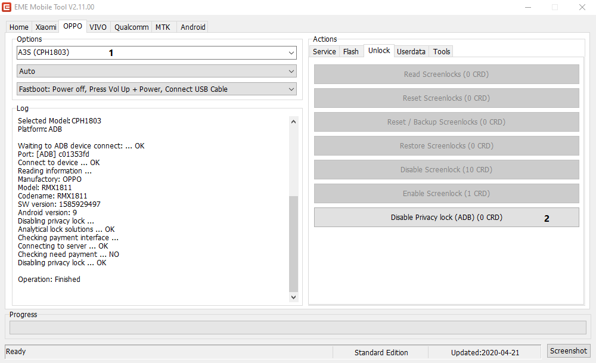The width and height of the screenshot is (596, 363).
Task: Click 'Connecting to server ... OK' line
Action: pos(63,246)
